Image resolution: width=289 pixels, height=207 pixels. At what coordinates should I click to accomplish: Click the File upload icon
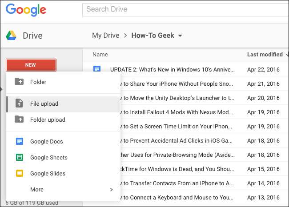tap(19, 104)
